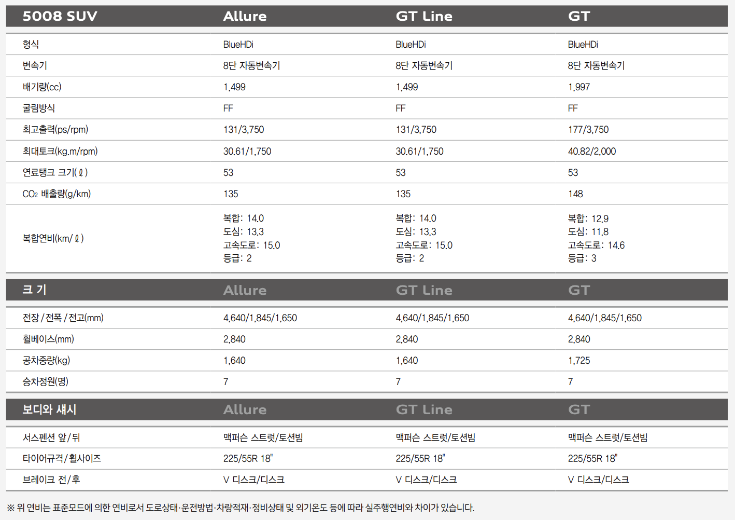Click the 배기량(cc) row label

42,87
